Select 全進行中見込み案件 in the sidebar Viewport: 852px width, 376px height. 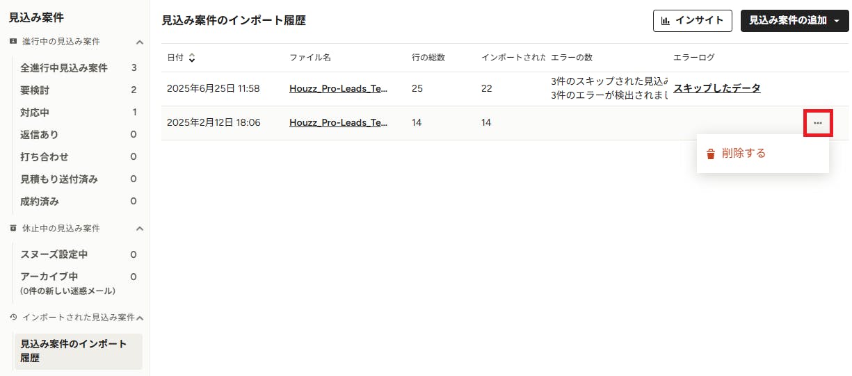[x=64, y=67]
